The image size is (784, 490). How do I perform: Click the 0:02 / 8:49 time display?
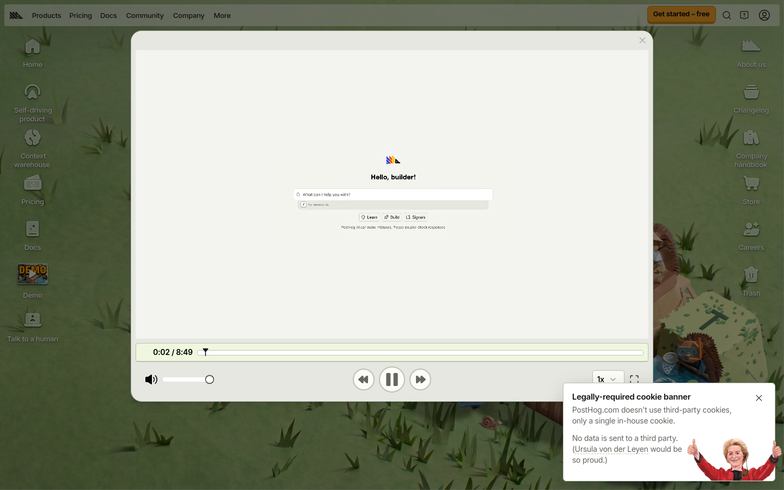(173, 352)
